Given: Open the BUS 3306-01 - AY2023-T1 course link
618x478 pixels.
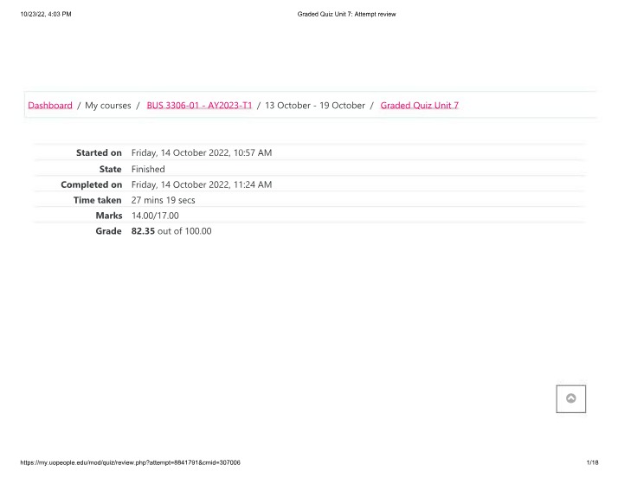Looking at the screenshot, I should pos(199,106).
